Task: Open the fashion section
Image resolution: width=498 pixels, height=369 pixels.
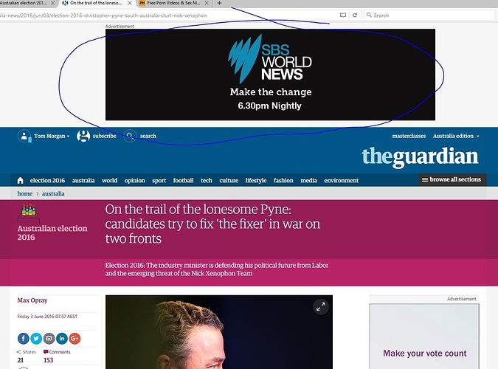Action: 283,181
